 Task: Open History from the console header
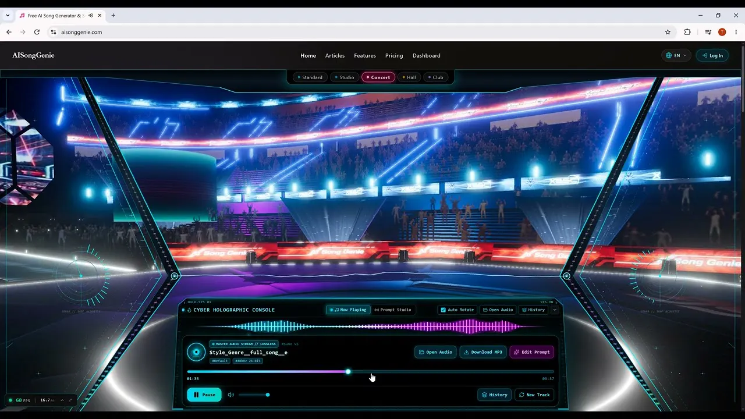point(533,310)
